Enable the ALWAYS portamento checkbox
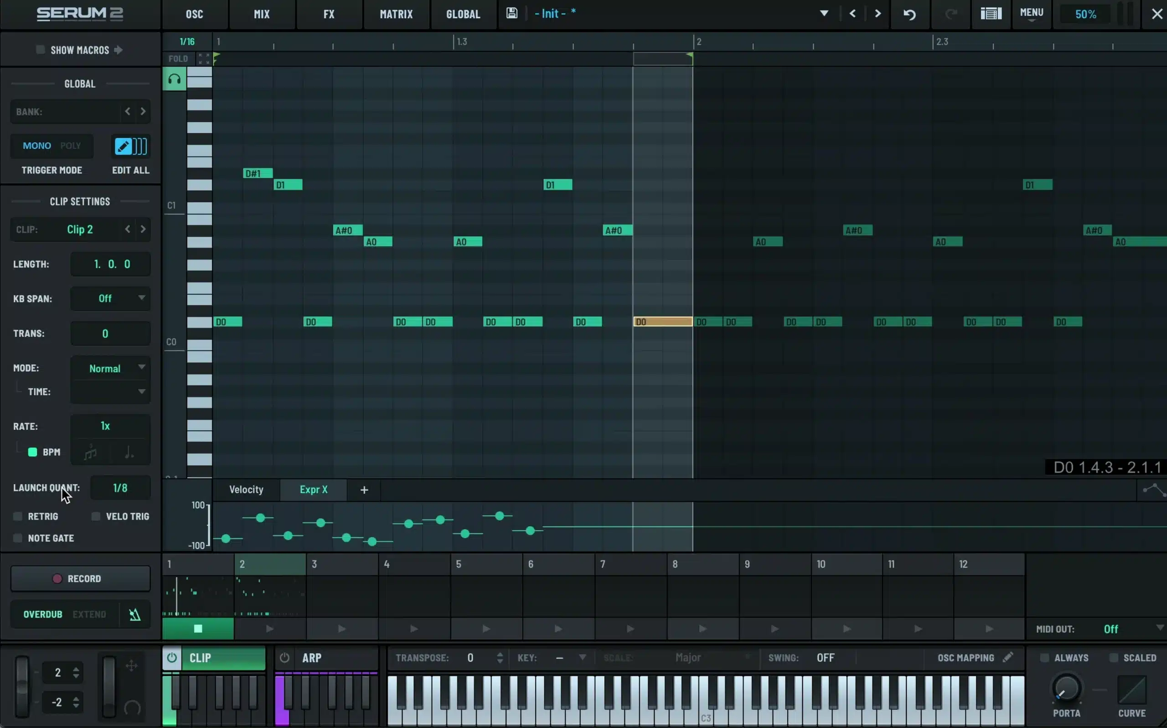Viewport: 1167px width, 728px height. [x=1044, y=658]
